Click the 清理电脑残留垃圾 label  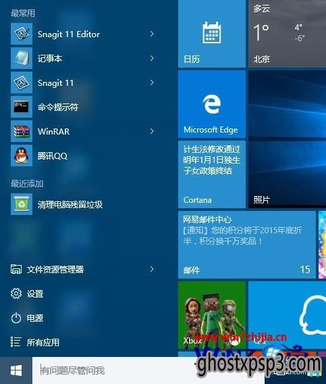click(70, 204)
